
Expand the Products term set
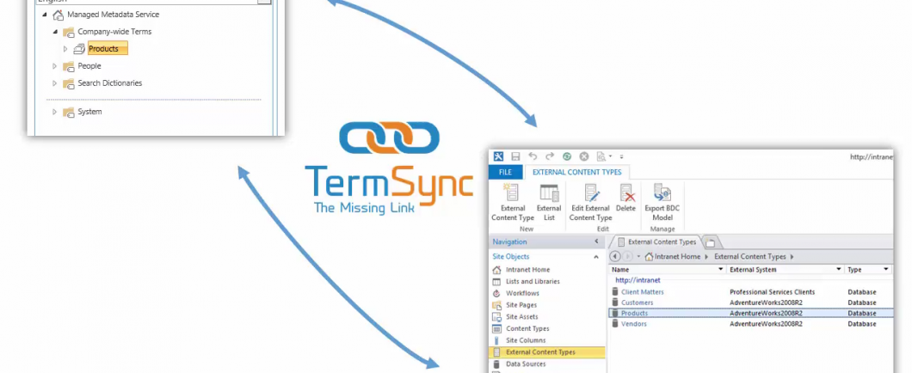65,49
